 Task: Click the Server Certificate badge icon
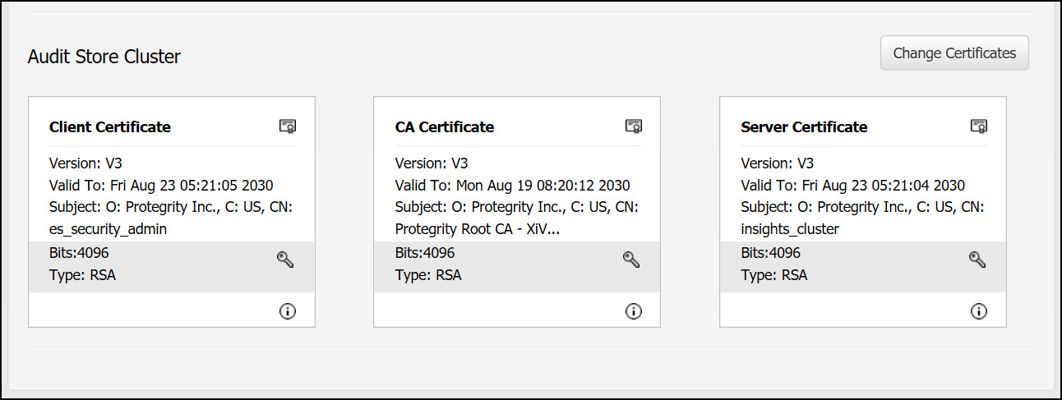point(978,126)
